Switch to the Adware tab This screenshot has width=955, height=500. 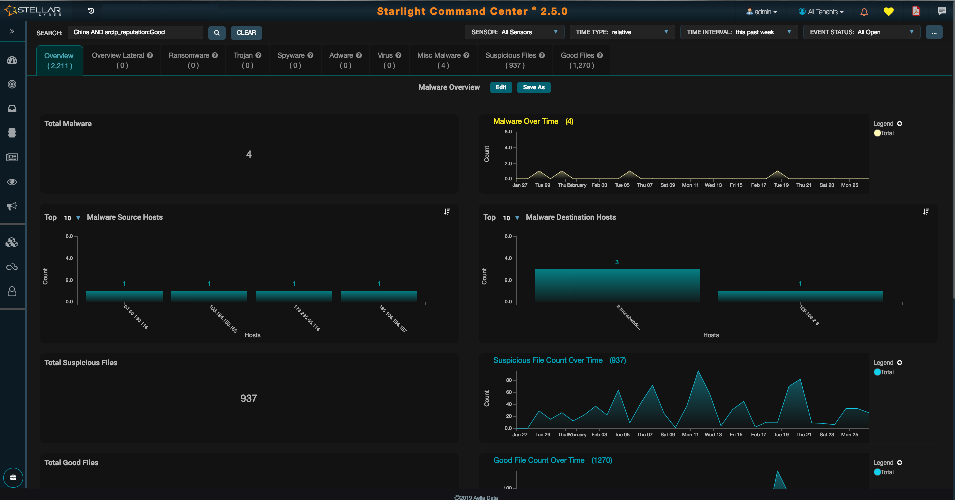coord(345,60)
